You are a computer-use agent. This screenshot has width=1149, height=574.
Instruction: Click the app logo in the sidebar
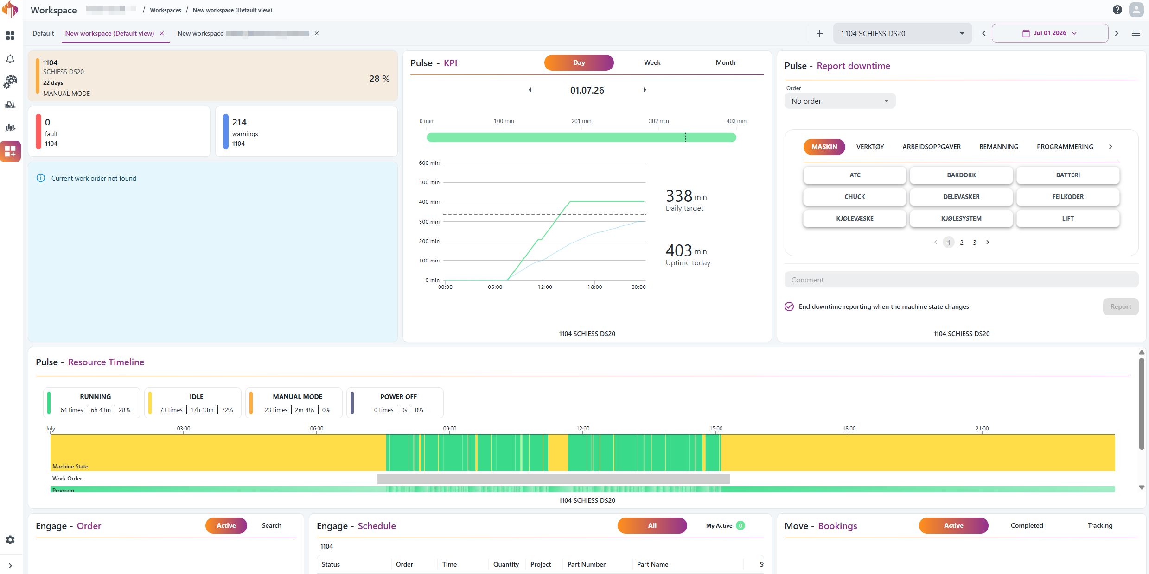tap(10, 10)
